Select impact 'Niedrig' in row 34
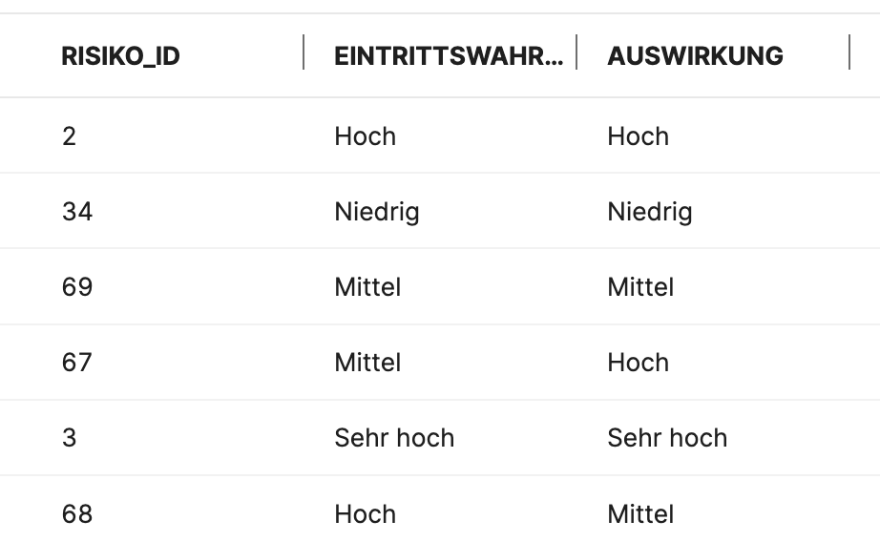The width and height of the screenshot is (880, 542). (x=649, y=212)
